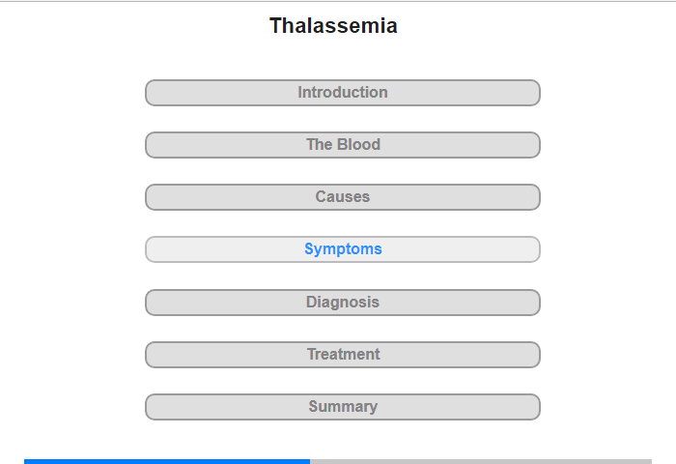
Task: Select the Causes section button
Action: [x=343, y=197]
